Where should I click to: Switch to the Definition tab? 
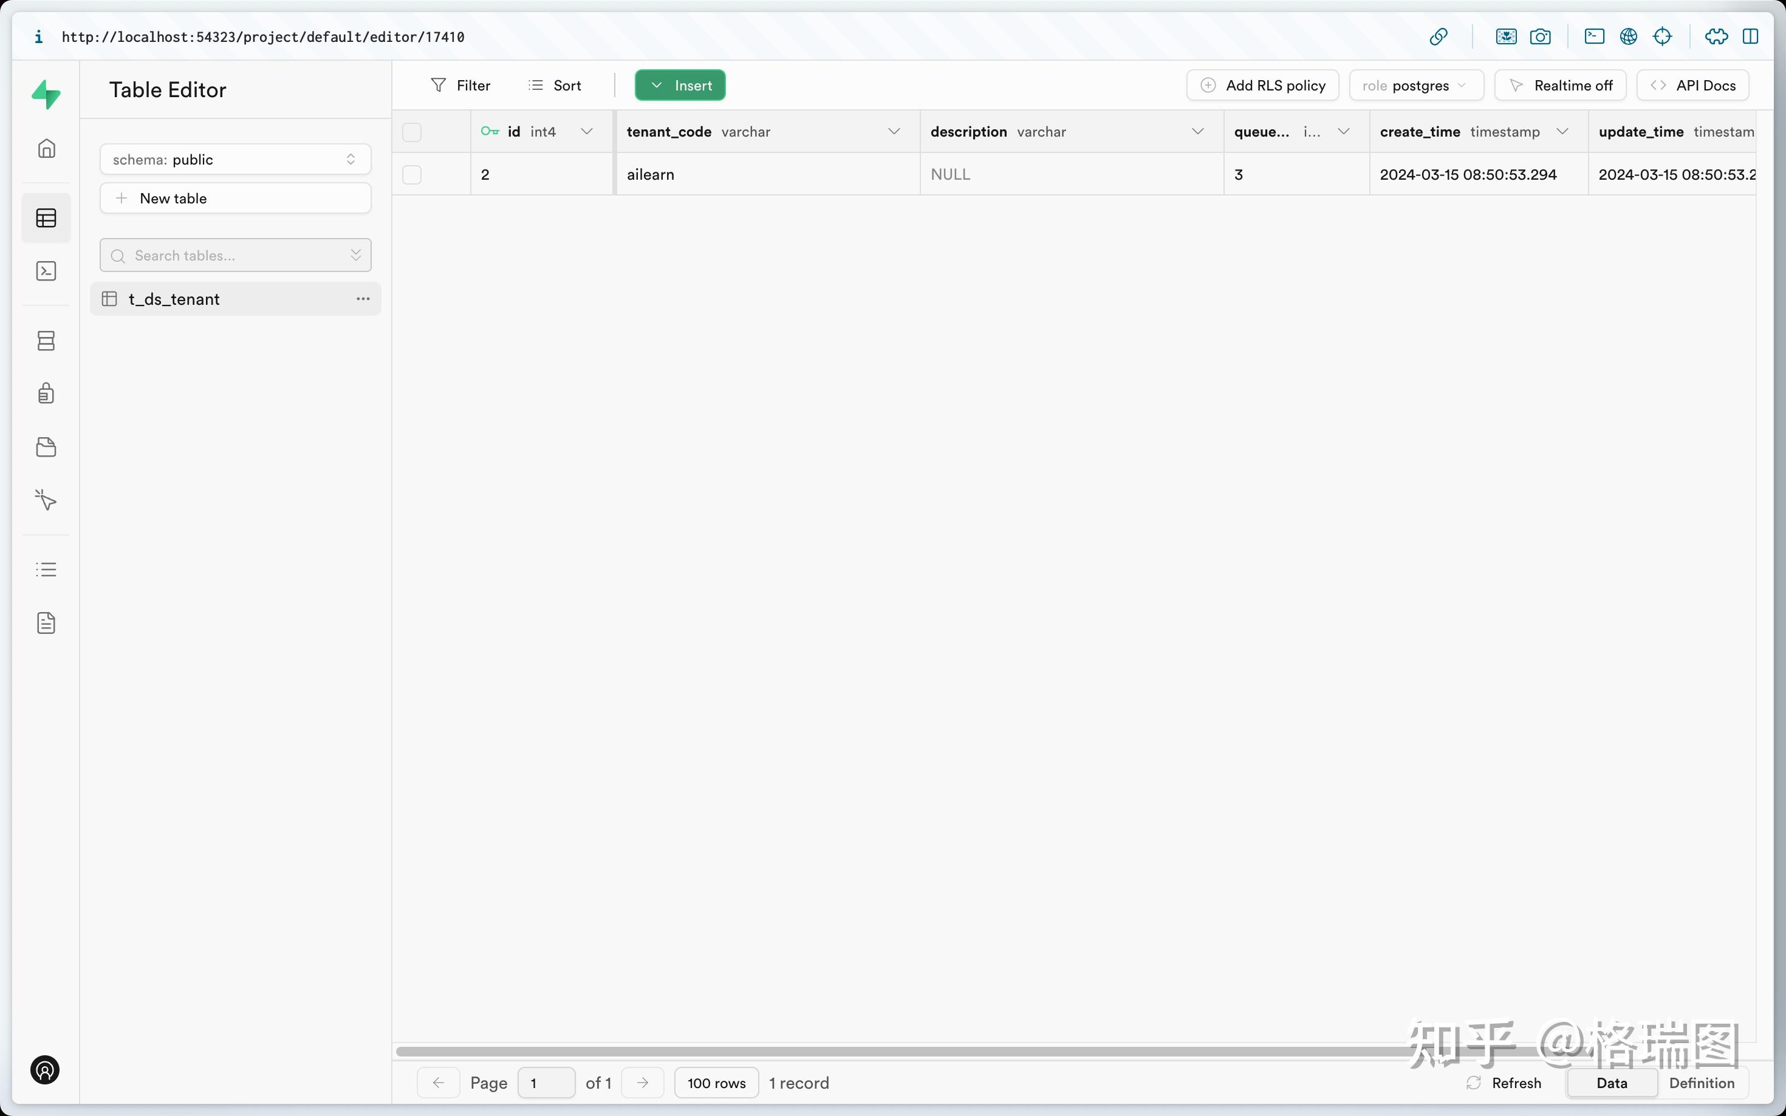tap(1701, 1082)
